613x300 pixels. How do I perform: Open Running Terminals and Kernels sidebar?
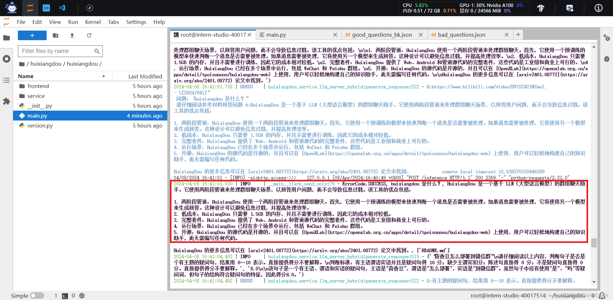point(6,59)
